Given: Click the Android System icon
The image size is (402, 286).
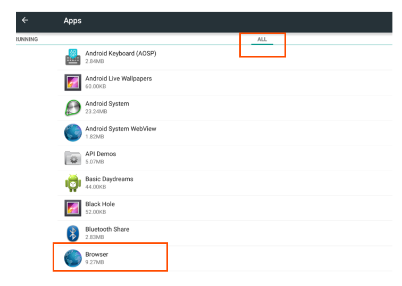Looking at the screenshot, I should coord(73,108).
